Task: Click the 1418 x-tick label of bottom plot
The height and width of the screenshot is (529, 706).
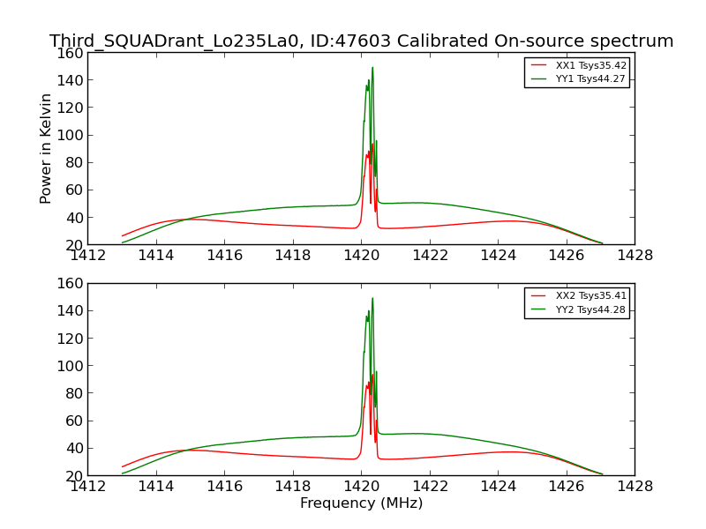Action: [x=293, y=487]
